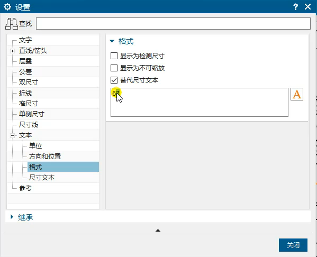Select 尺寸文本 tree item
The width and height of the screenshot is (317, 257).
click(42, 178)
